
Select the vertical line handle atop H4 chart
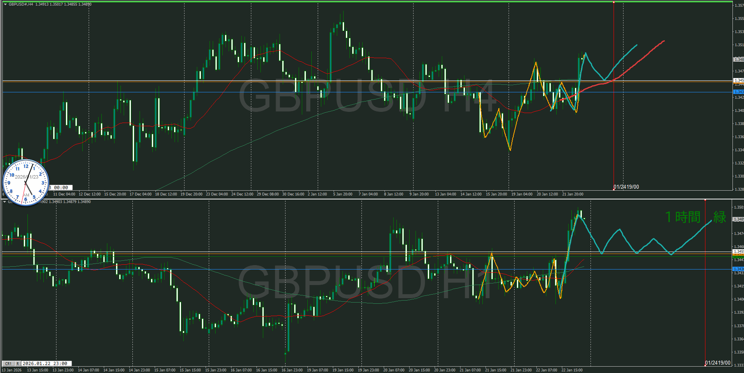point(614,2)
